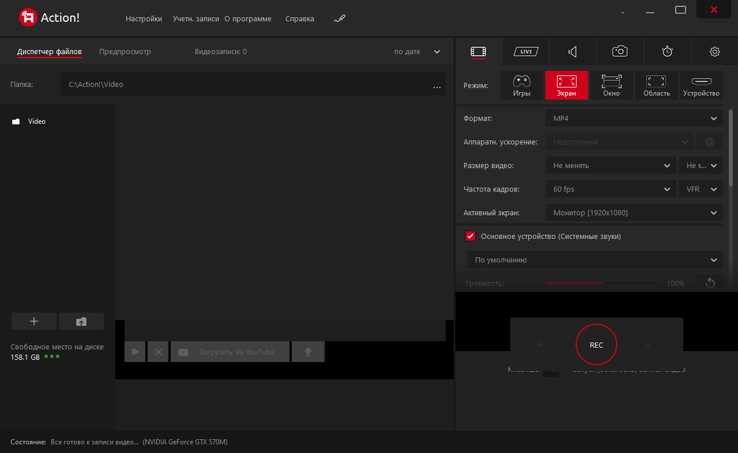Reset the volume with the reset arrow
The image size is (738, 453).
pyautogui.click(x=710, y=283)
